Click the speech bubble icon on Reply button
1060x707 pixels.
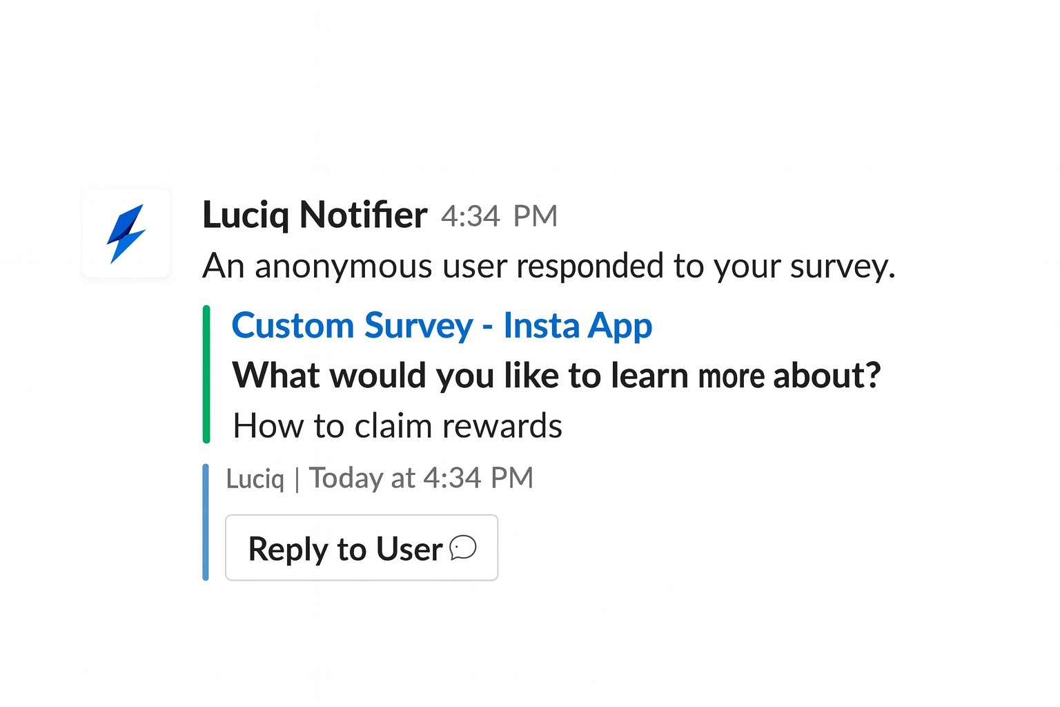(x=463, y=548)
